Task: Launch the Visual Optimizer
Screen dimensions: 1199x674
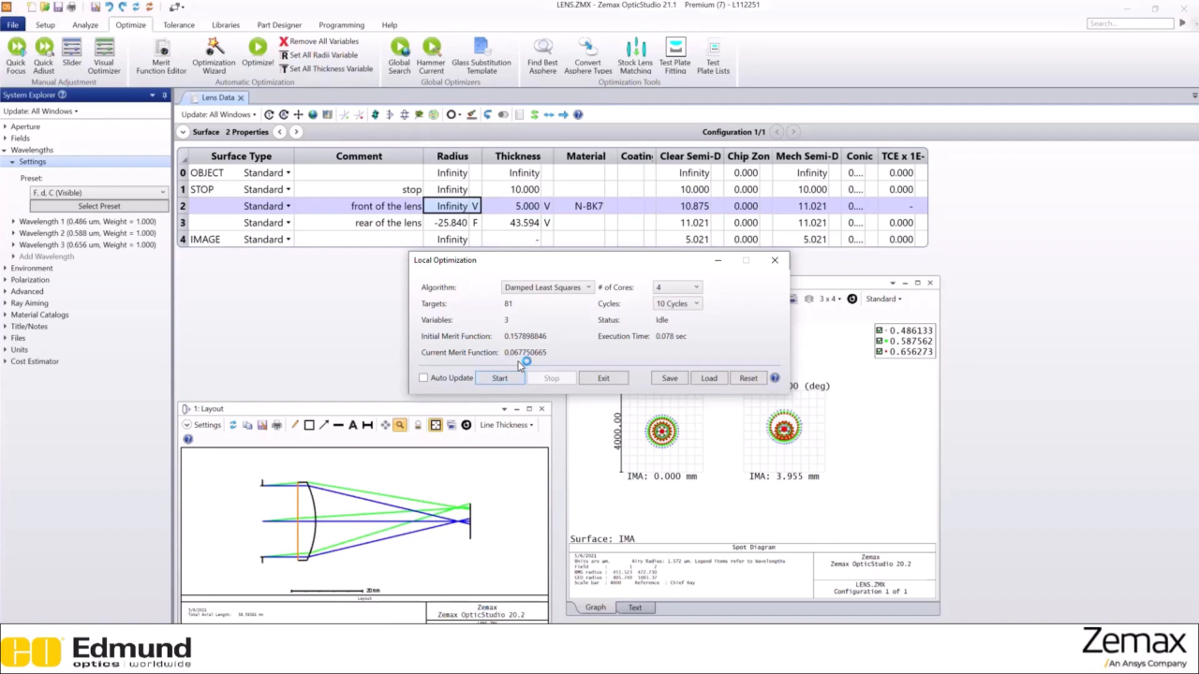Action: 104,56
